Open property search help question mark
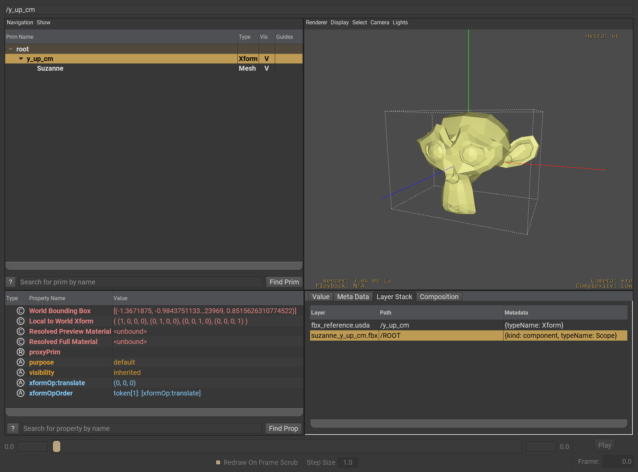The height and width of the screenshot is (472, 638). (x=13, y=428)
